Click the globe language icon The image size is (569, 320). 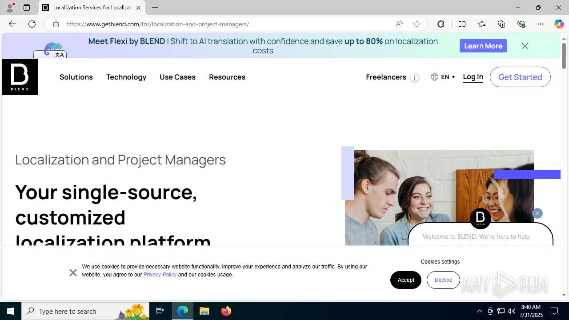(434, 77)
